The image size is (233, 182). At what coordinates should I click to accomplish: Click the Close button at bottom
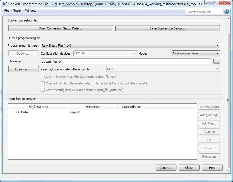point(189,168)
